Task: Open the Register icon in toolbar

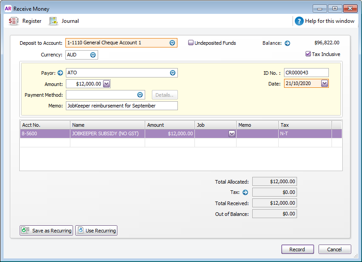Action: (14, 21)
